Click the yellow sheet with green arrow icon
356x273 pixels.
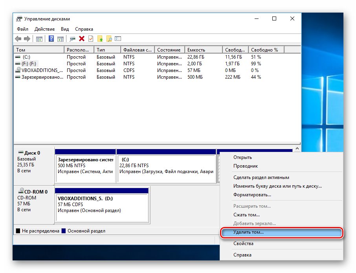tap(100, 39)
